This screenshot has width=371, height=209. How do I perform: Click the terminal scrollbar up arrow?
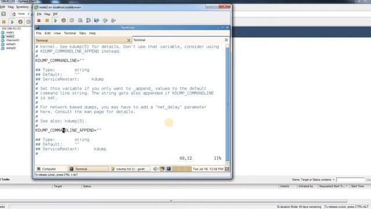click(x=227, y=45)
